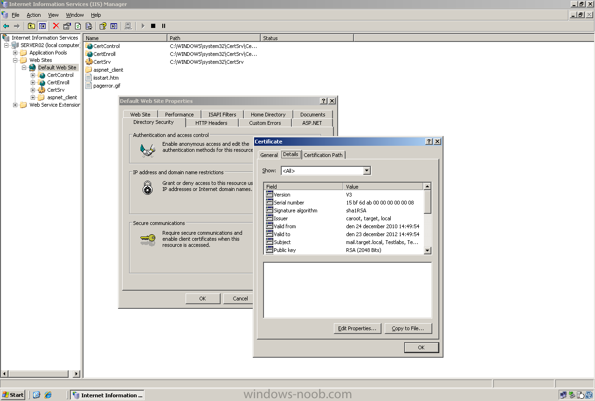Click Cancel in Default Web Site Properties
595x401 pixels.
pos(239,299)
